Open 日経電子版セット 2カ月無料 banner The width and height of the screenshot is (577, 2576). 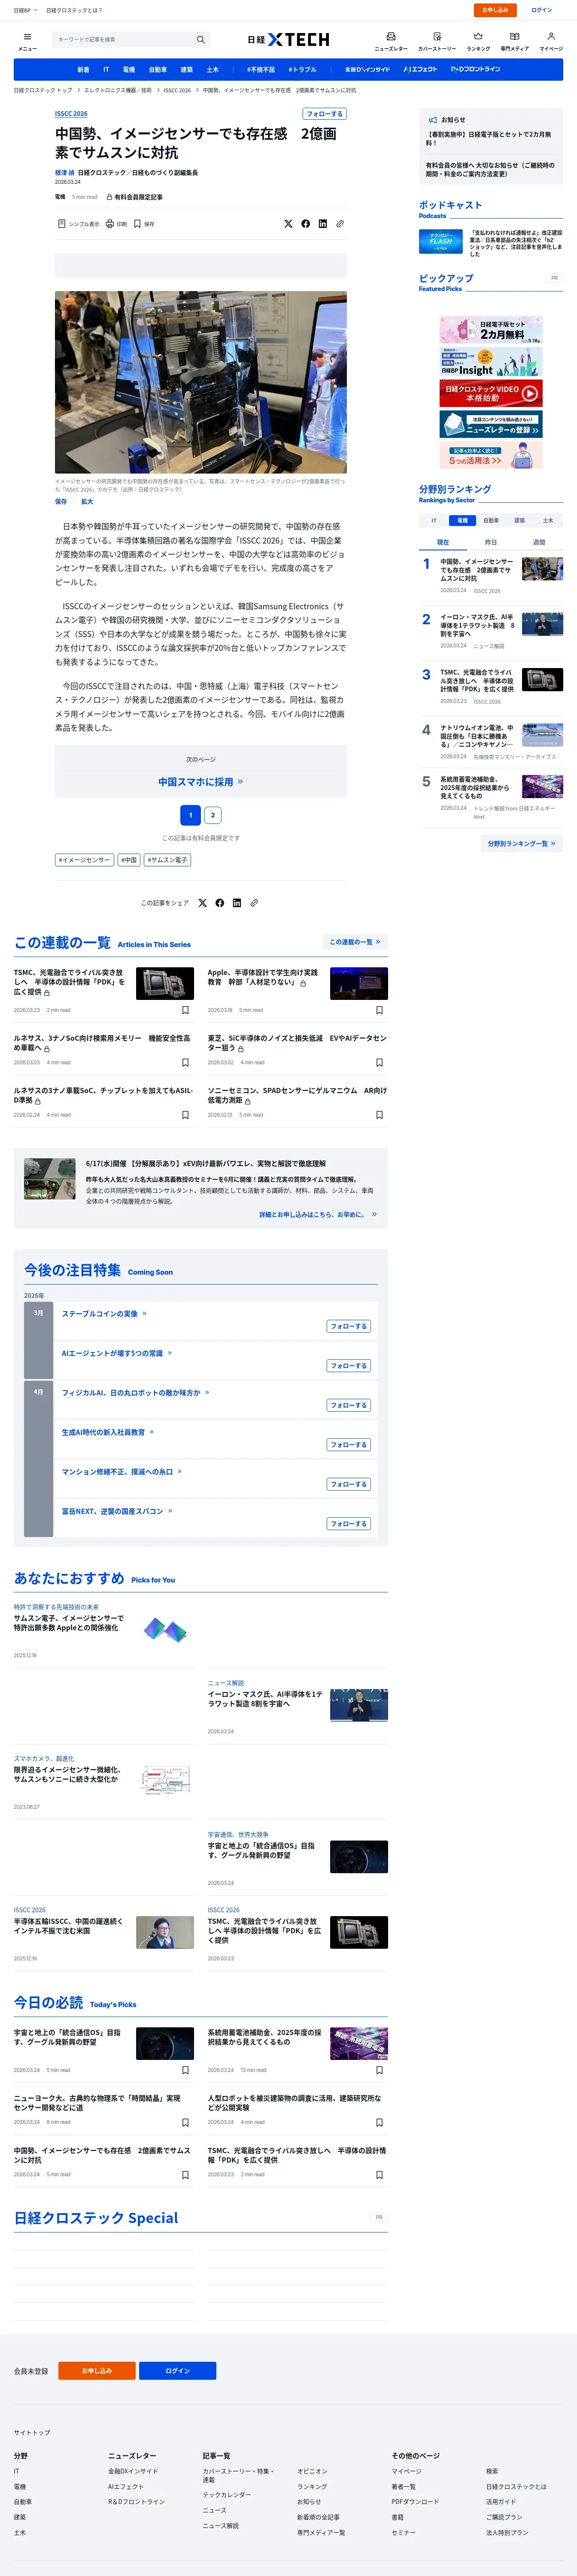coord(491,330)
